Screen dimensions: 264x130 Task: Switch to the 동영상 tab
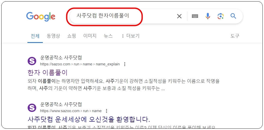tap(53, 36)
